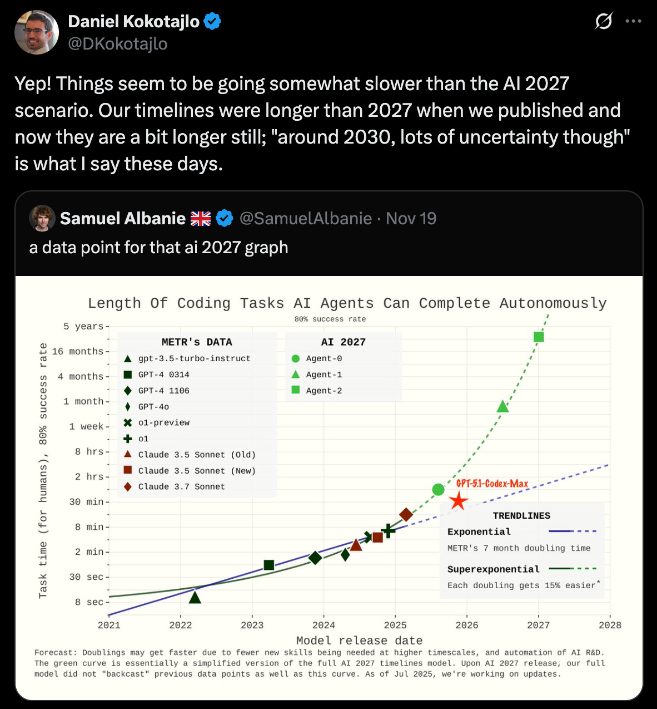Image resolution: width=657 pixels, height=709 pixels.
Task: Click the @DKokotajlo handle
Action: click(118, 43)
